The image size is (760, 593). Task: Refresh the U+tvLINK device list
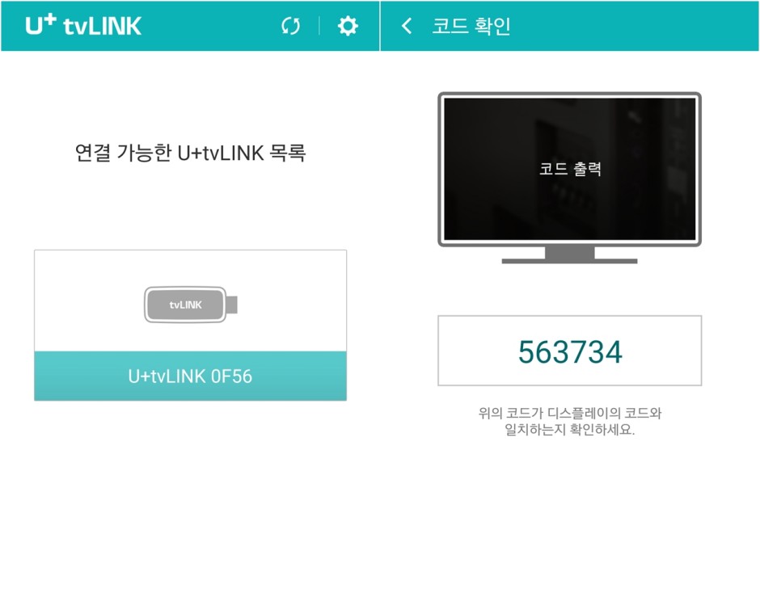pyautogui.click(x=290, y=26)
